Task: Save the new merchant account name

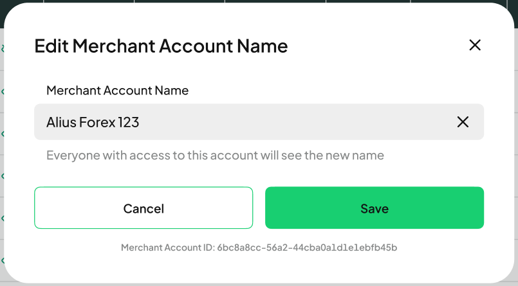Action: tap(375, 208)
